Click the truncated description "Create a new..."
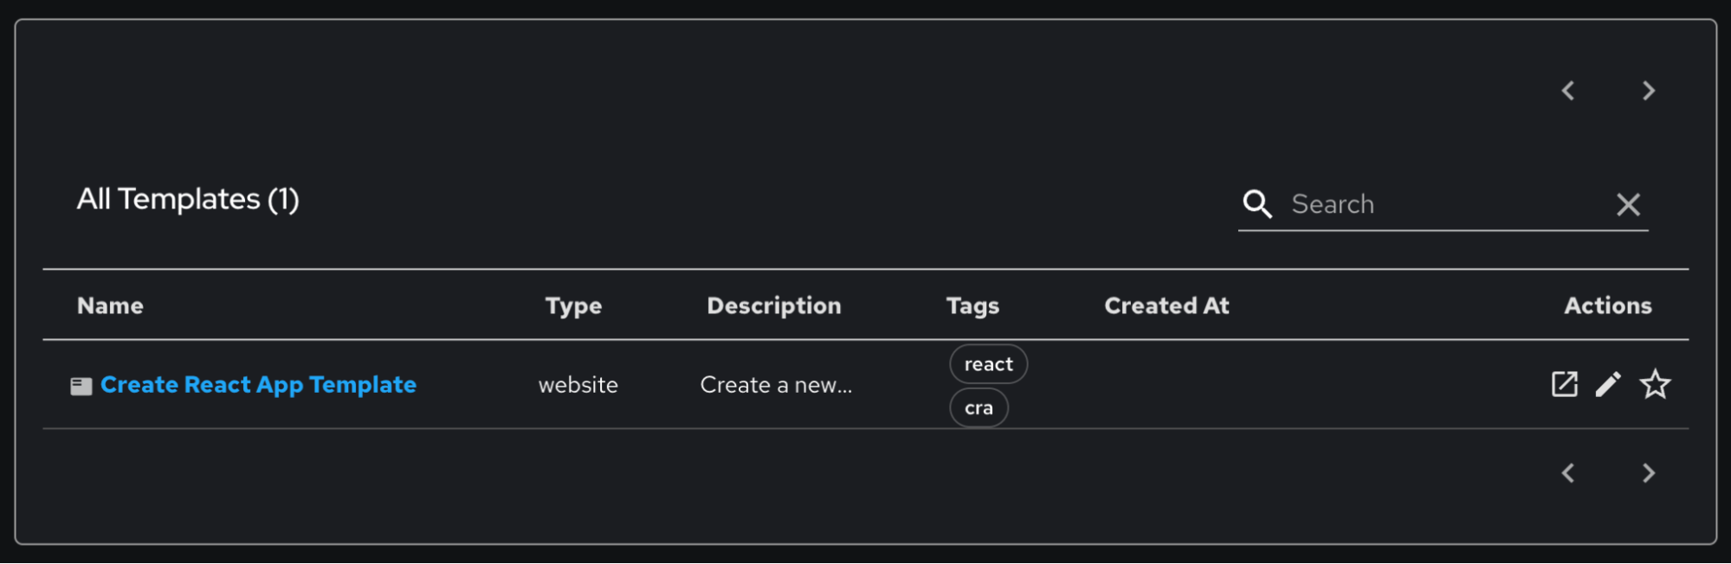The image size is (1731, 564). (x=776, y=386)
